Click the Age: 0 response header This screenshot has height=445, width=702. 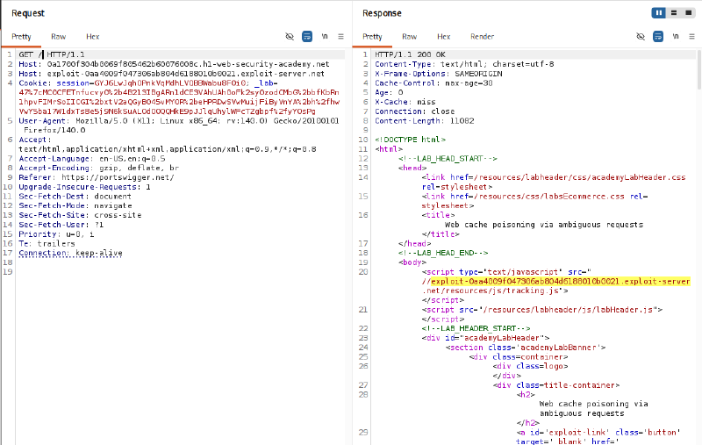click(x=389, y=93)
